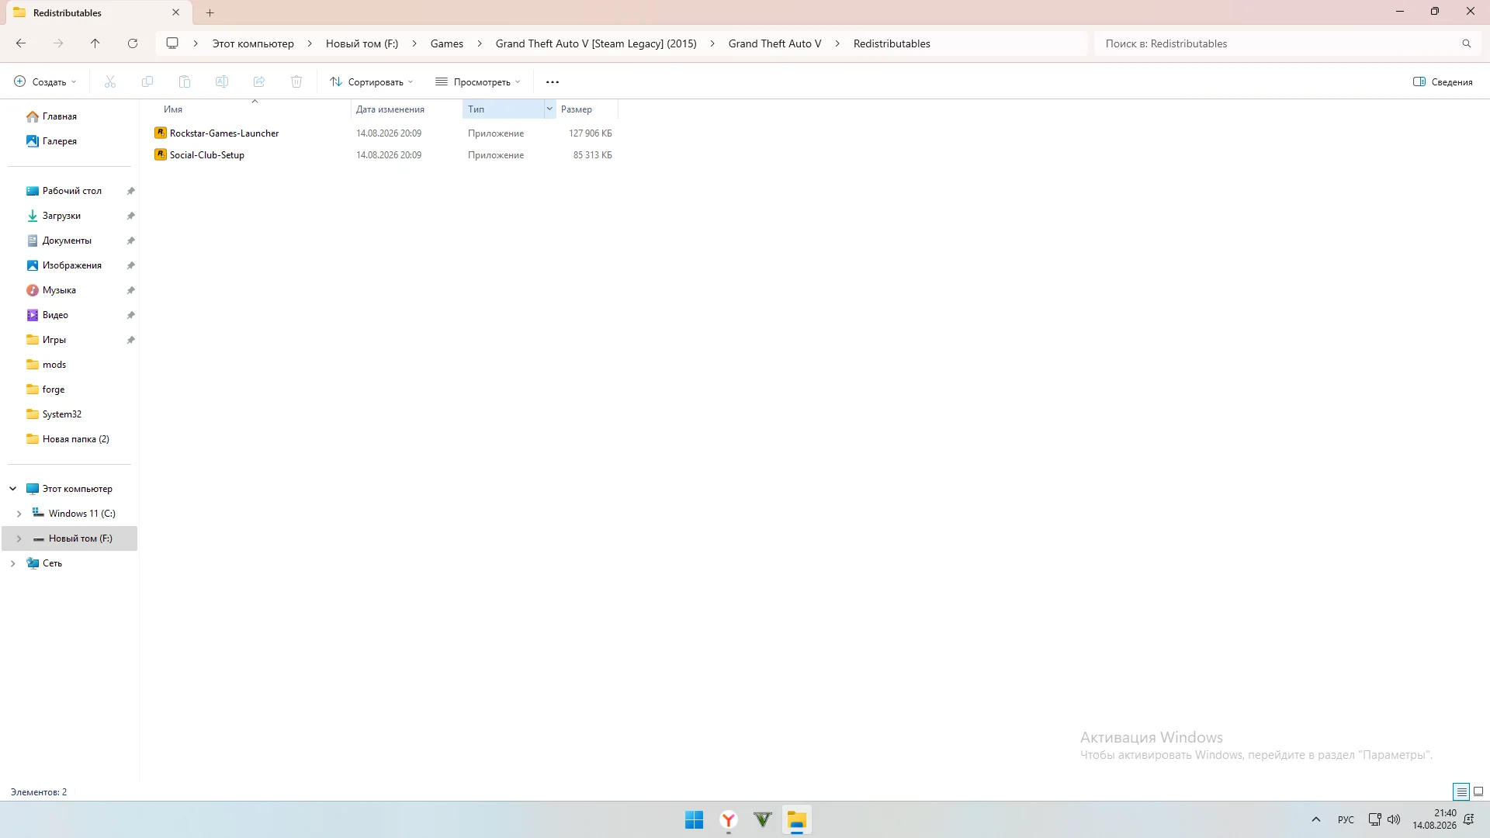This screenshot has height=838, width=1490.
Task: Open the network status tray icon
Action: [x=1374, y=819]
